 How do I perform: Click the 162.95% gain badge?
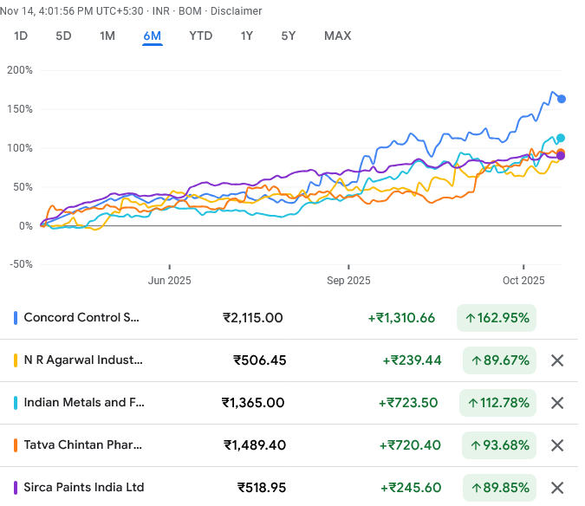coord(497,318)
